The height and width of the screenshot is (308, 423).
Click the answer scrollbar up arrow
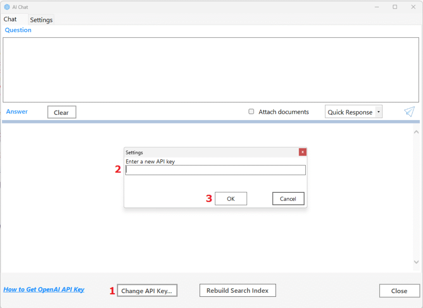coord(416,132)
